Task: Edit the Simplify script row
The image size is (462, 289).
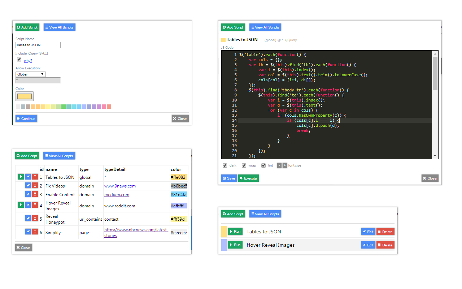Action: point(28,232)
